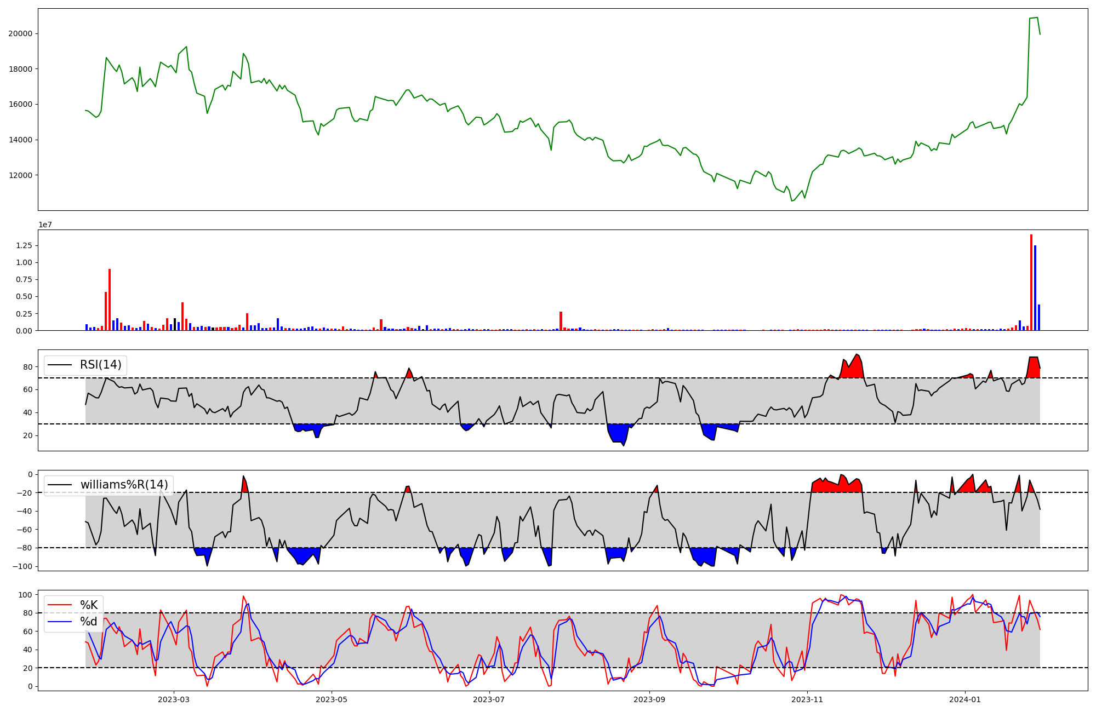Click the blue %d legend line sample
Viewport: 1096px width, 712px height.
[60, 621]
